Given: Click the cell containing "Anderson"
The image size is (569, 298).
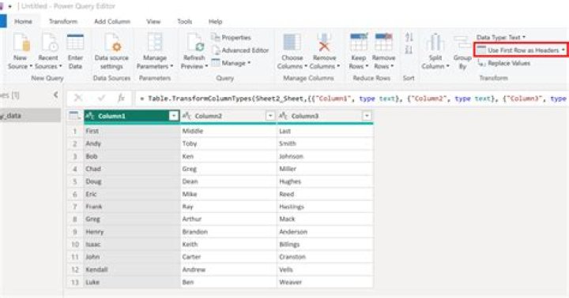Looking at the screenshot, I should point(325,232).
